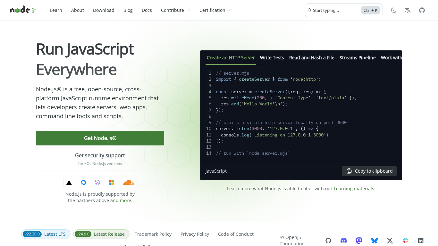Screen dimensions: 438x246
Task: Click the Cloudflare partner logo
Action: click(x=128, y=183)
